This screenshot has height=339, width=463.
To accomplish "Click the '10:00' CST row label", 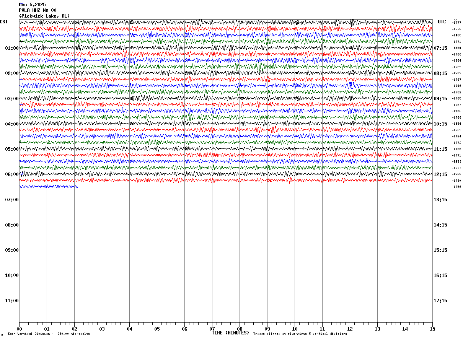I will click(x=12, y=275).
